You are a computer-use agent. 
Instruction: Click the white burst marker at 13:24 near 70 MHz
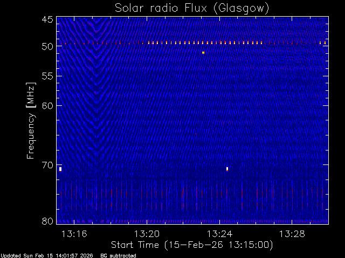pos(227,169)
